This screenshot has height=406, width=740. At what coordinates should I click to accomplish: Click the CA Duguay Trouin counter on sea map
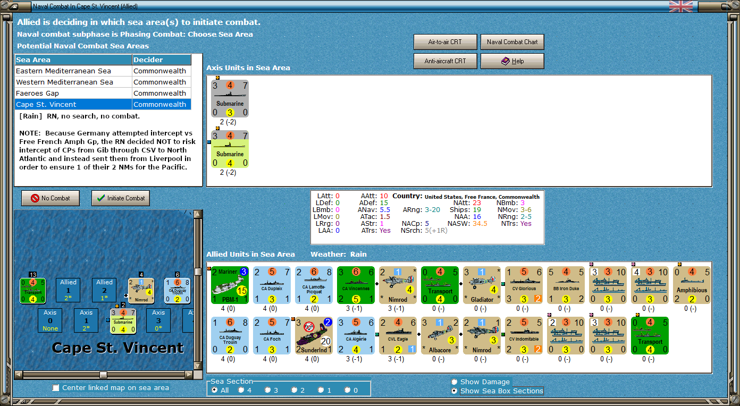(178, 291)
